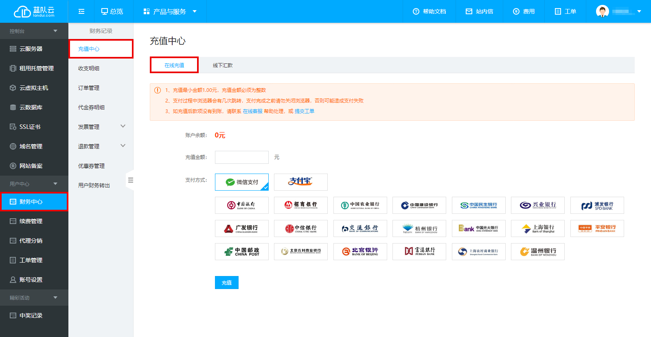Choose 交通银行 payment option
This screenshot has height=337, width=651.
(x=360, y=228)
